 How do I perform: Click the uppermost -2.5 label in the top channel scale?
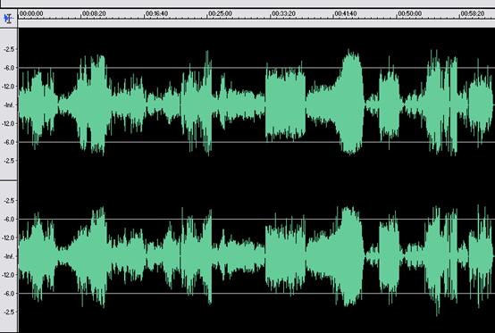click(x=10, y=49)
